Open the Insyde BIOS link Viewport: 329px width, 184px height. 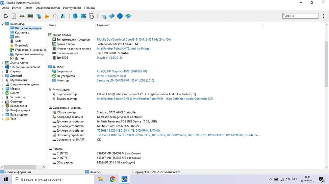tap(109, 58)
